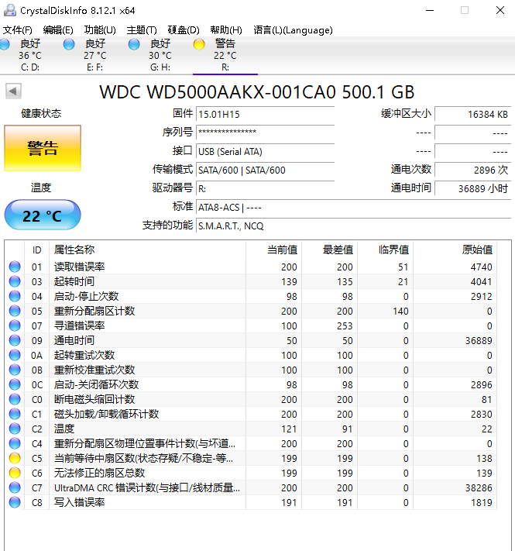Click the 原始值 column header

click(455, 250)
